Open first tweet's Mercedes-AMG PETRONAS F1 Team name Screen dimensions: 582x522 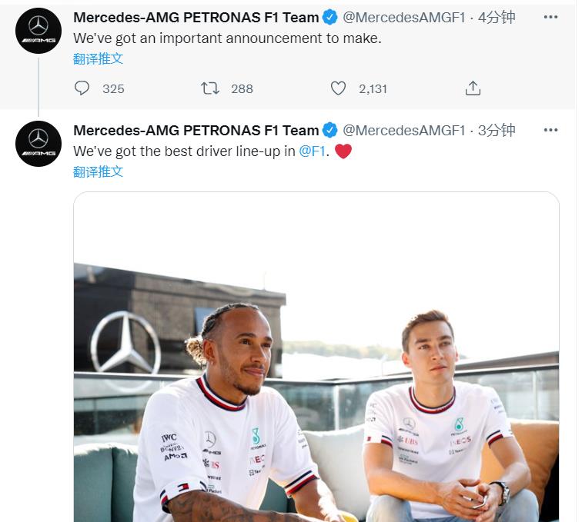[x=196, y=18]
